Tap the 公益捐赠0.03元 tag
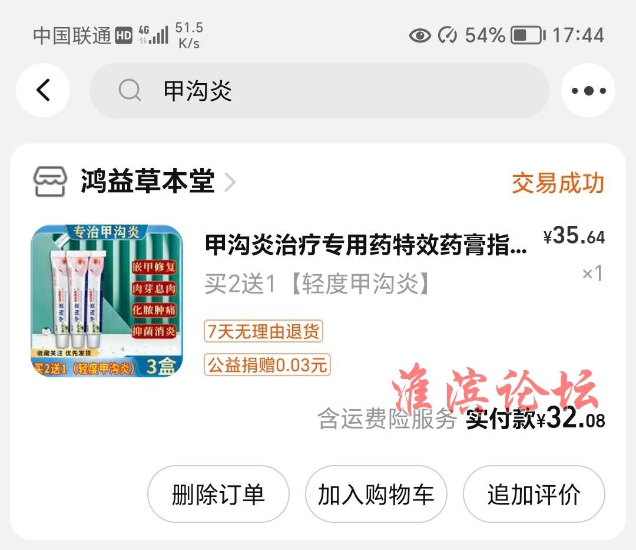This screenshot has width=636, height=550. (267, 364)
